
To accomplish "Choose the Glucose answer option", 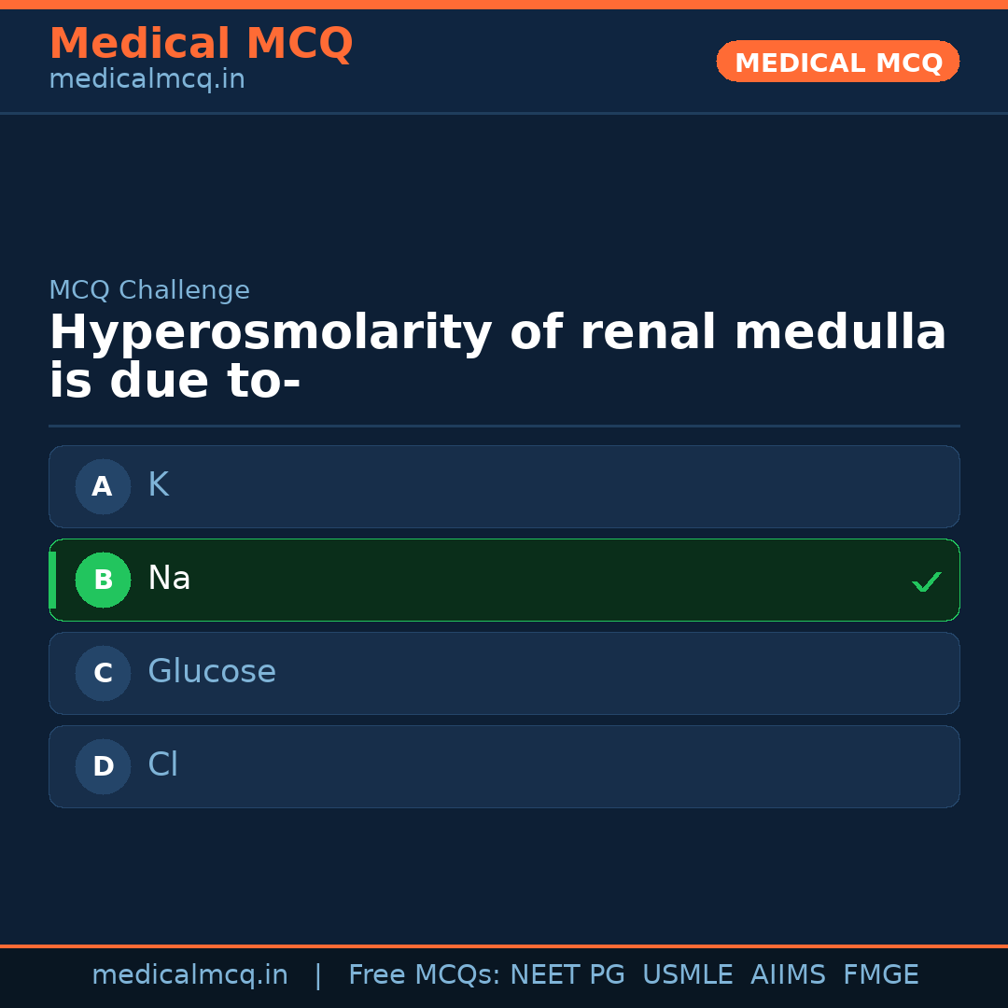I will tap(504, 673).
